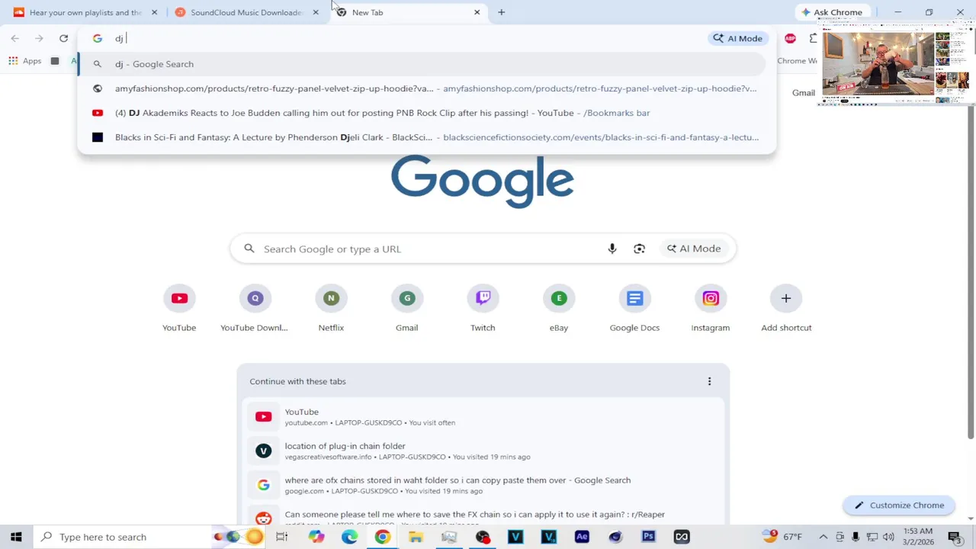976x549 pixels.
Task: Click the page vertical scrollbar
Action: [971, 272]
